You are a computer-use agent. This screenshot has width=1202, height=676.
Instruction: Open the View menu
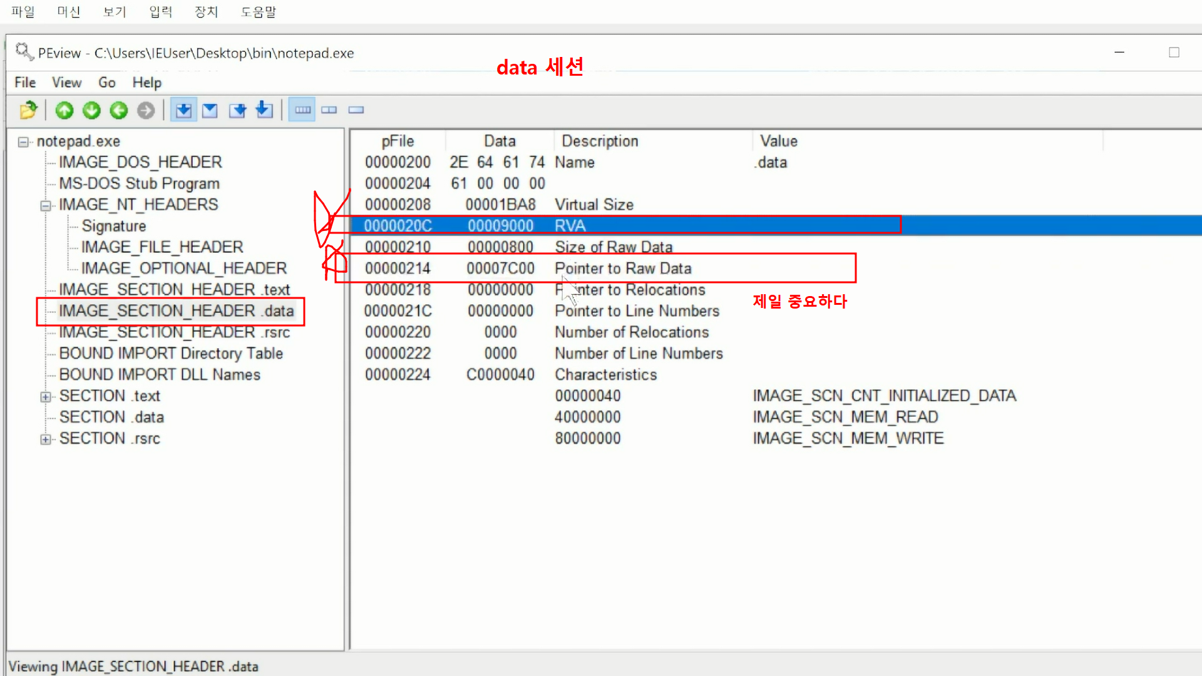(66, 83)
